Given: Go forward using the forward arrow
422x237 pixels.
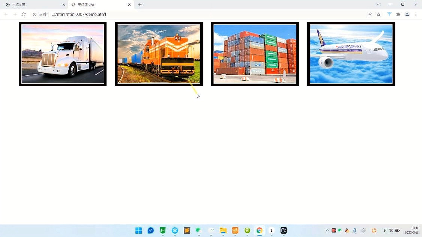Looking at the screenshot, I should tap(15, 14).
